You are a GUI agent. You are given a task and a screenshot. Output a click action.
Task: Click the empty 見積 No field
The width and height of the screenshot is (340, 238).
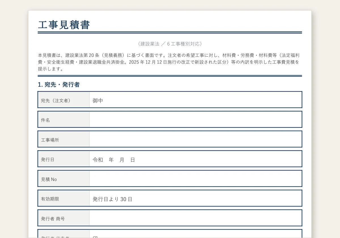[x=195, y=178]
